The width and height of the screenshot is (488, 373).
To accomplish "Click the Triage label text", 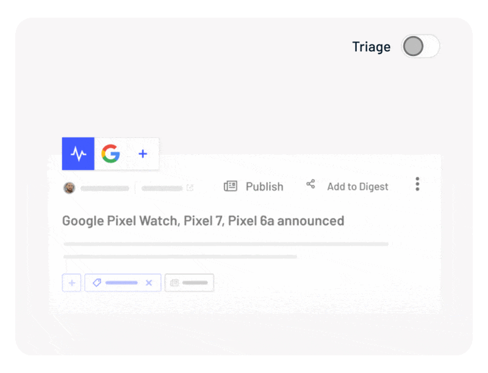I will pos(371,47).
